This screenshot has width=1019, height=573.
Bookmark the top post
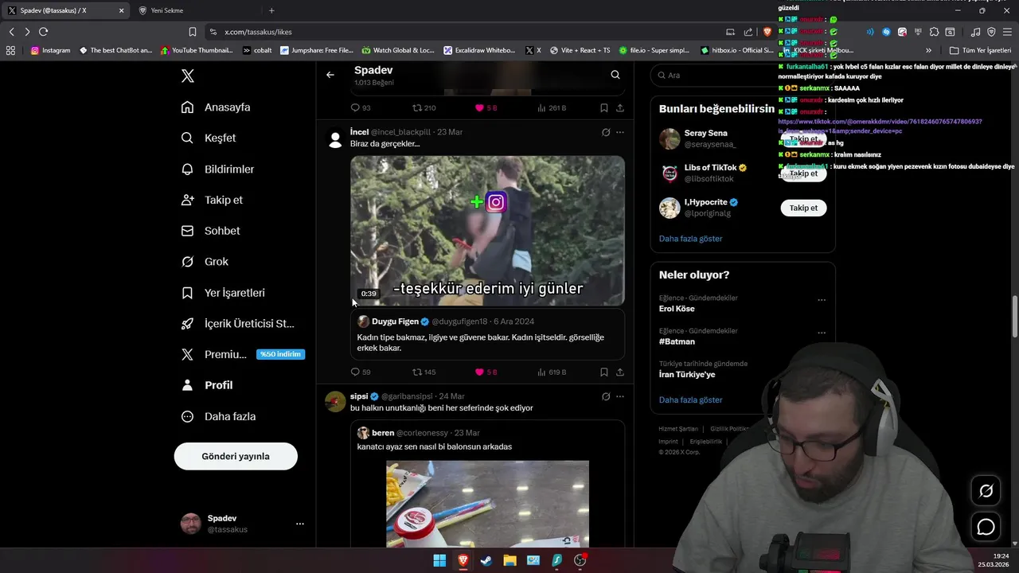tap(604, 107)
